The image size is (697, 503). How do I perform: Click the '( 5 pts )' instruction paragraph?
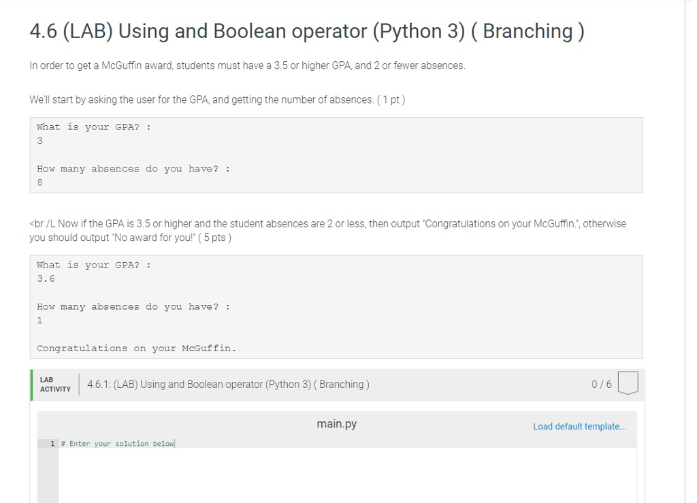327,230
